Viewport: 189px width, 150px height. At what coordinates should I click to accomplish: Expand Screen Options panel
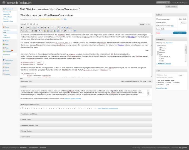(171, 6)
